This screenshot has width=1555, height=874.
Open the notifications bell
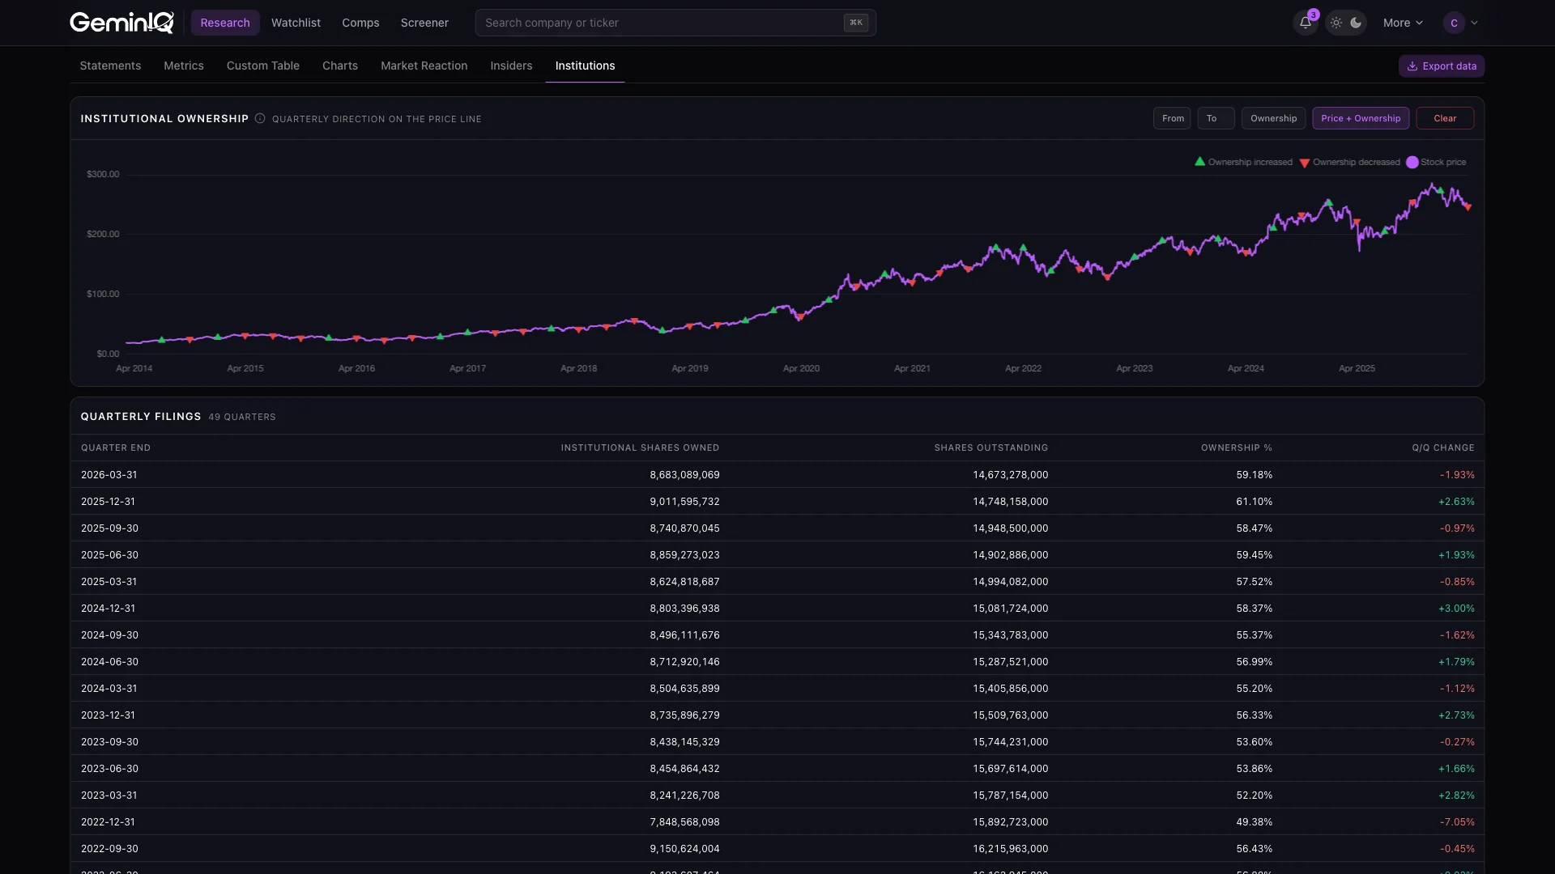pyautogui.click(x=1305, y=23)
